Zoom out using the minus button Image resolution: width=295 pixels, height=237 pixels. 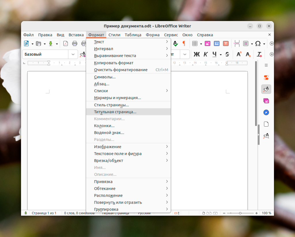[224, 213]
